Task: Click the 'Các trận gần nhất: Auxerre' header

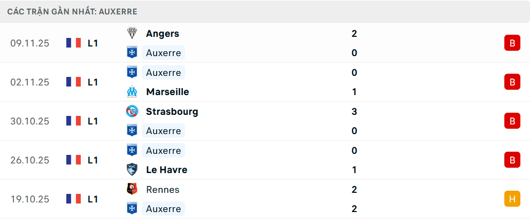Action: (x=72, y=11)
